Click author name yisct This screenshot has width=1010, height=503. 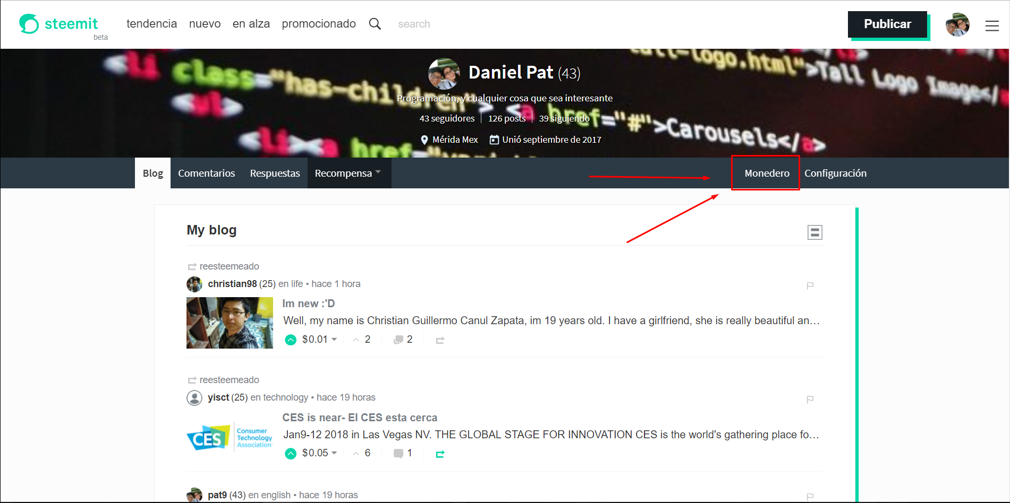pyautogui.click(x=218, y=397)
